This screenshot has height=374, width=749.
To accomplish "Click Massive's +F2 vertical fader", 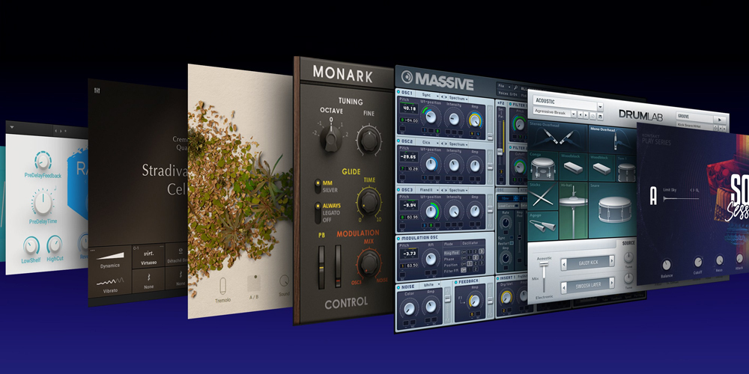I will coord(502,143).
